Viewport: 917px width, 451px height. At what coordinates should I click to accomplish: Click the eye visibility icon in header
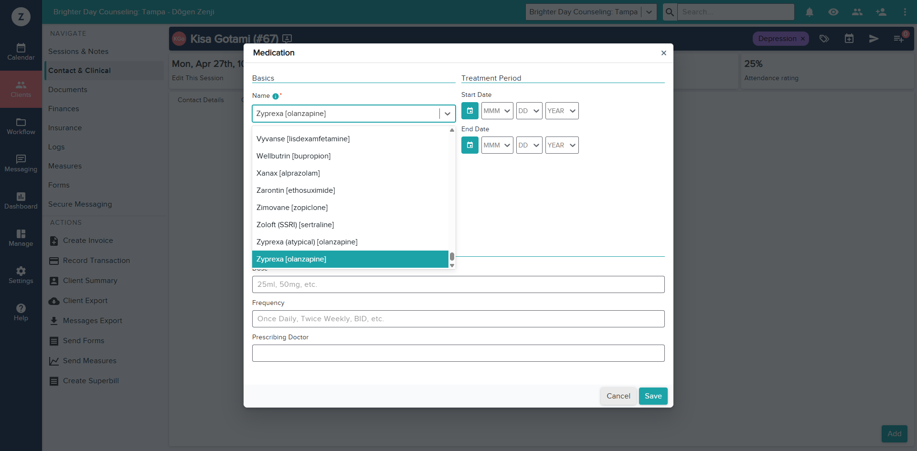click(x=833, y=12)
